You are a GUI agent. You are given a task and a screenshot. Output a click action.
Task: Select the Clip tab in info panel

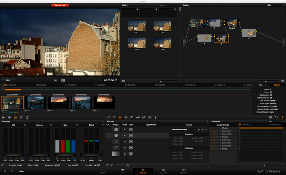coord(261,85)
